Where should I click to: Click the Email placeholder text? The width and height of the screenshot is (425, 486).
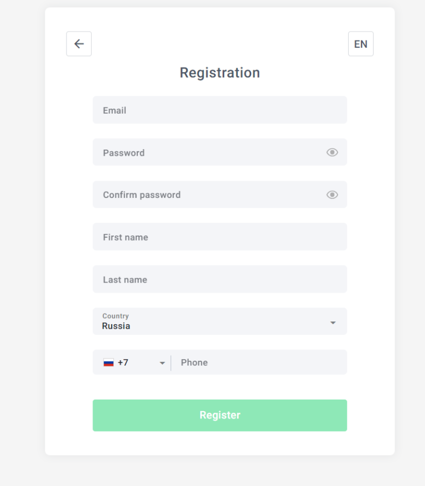coord(115,110)
